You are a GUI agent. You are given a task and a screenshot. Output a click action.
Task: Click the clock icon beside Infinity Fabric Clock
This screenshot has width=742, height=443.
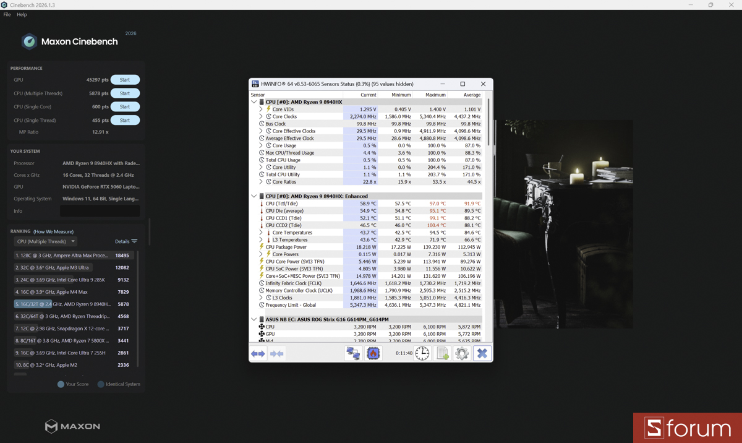point(262,283)
